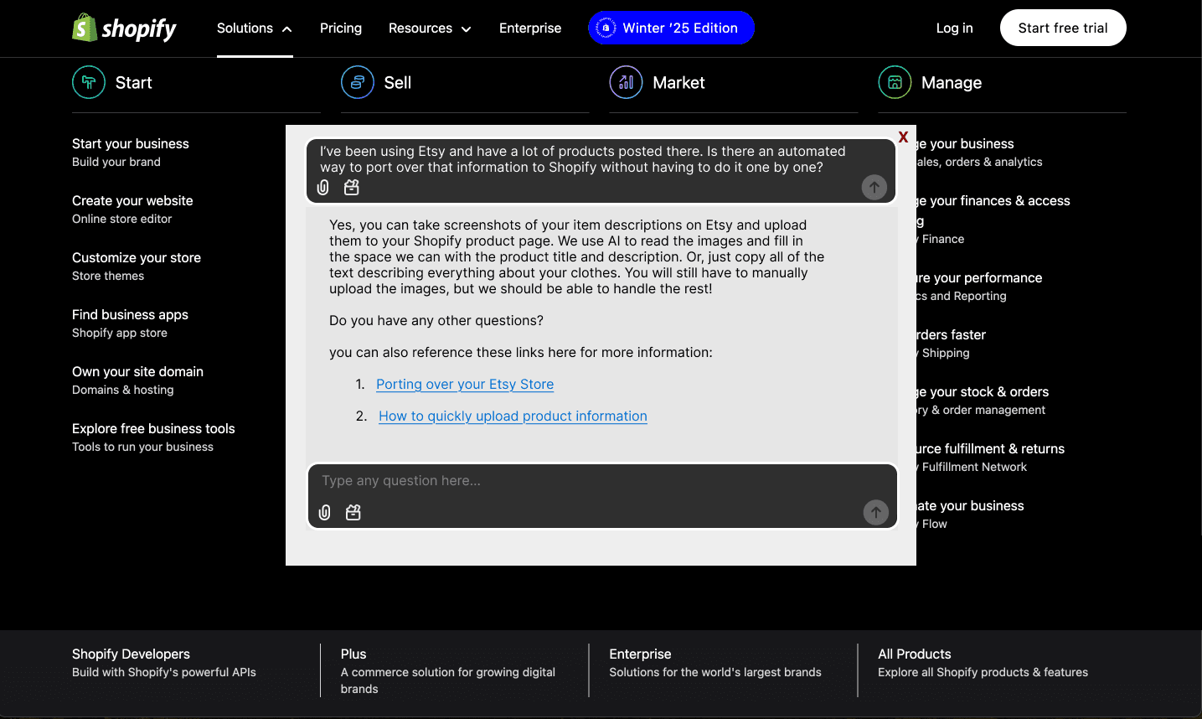Click the Winter '25 Edition badge icon
The width and height of the screenshot is (1202, 719).
tap(606, 28)
